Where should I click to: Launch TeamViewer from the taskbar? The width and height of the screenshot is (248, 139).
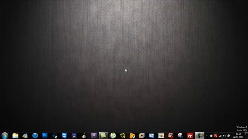coord(64,136)
